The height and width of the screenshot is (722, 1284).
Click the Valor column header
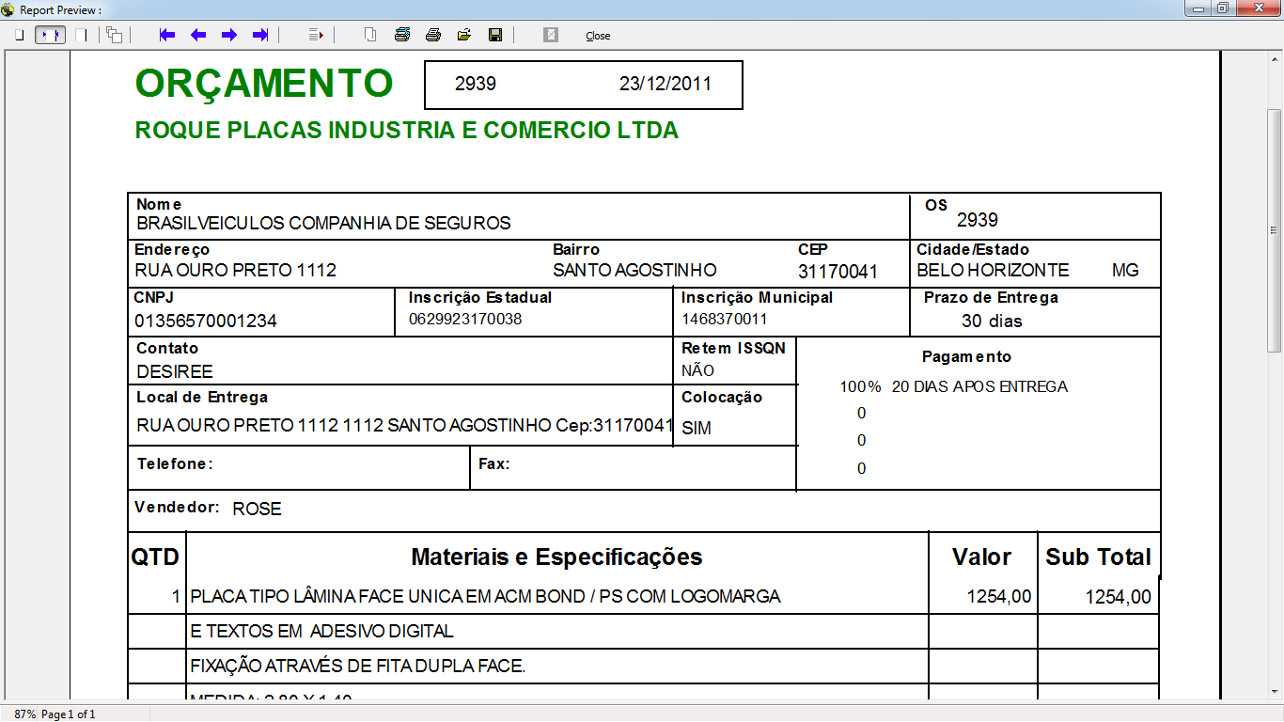pos(982,557)
